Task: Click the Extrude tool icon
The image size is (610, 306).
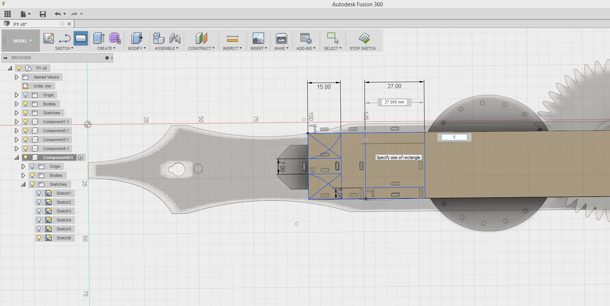Action: click(x=99, y=38)
